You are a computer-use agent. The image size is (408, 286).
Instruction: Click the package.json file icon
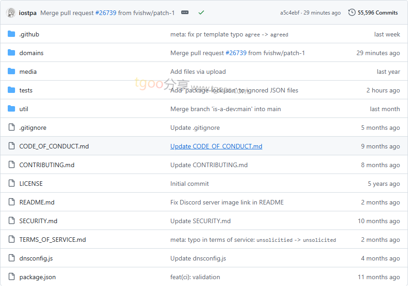pos(11,277)
